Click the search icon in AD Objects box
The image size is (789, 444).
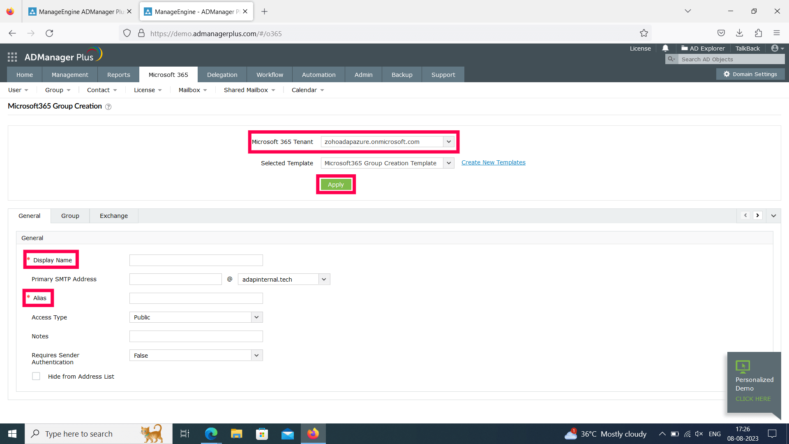click(x=671, y=59)
